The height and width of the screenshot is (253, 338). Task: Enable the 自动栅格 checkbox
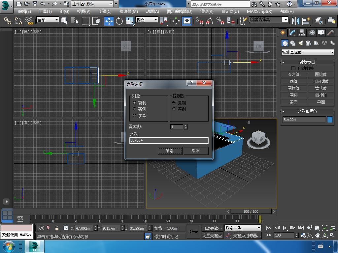coord(293,68)
